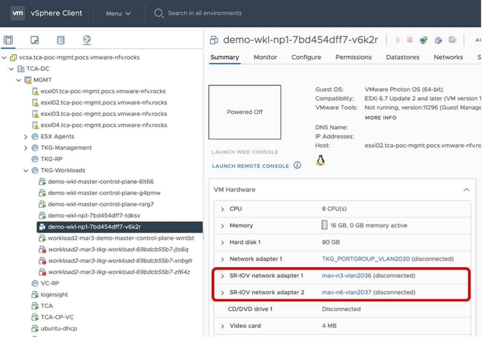
Task: Open the Hosts and Clusters inventory view
Action: coord(8,40)
